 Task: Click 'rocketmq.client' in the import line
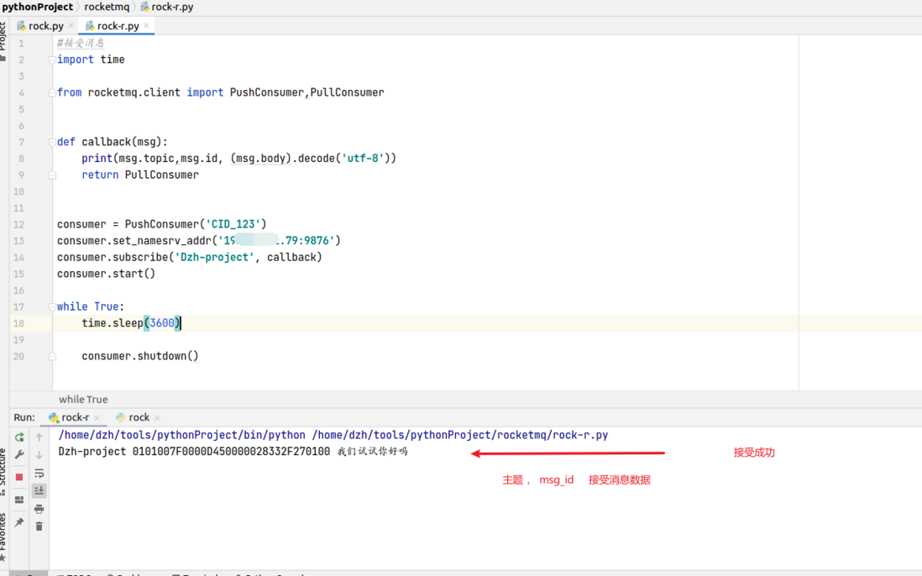point(134,92)
